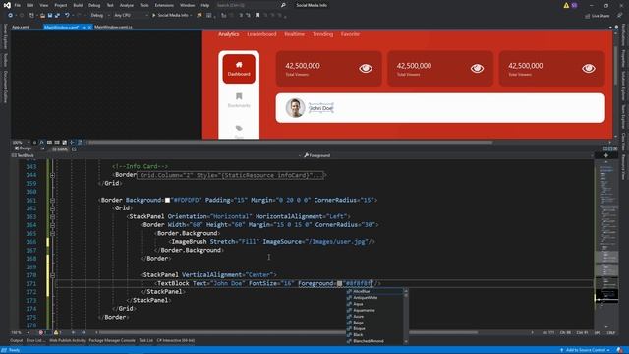Click the Save icon in the toolbar
The width and height of the screenshot is (629, 354).
50,16
